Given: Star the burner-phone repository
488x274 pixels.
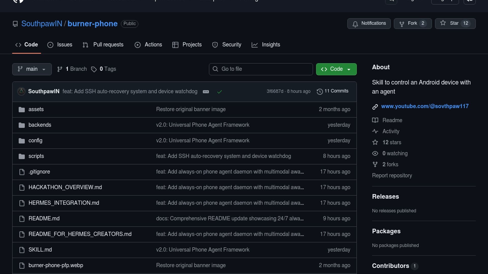Looking at the screenshot, I should click(455, 23).
